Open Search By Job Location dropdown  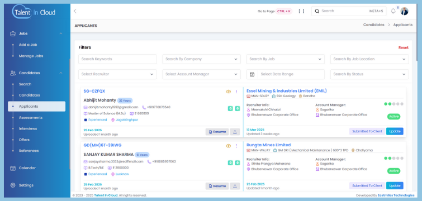369,59
